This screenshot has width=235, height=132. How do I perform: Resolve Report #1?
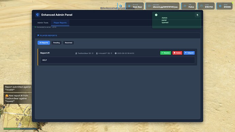point(166,53)
